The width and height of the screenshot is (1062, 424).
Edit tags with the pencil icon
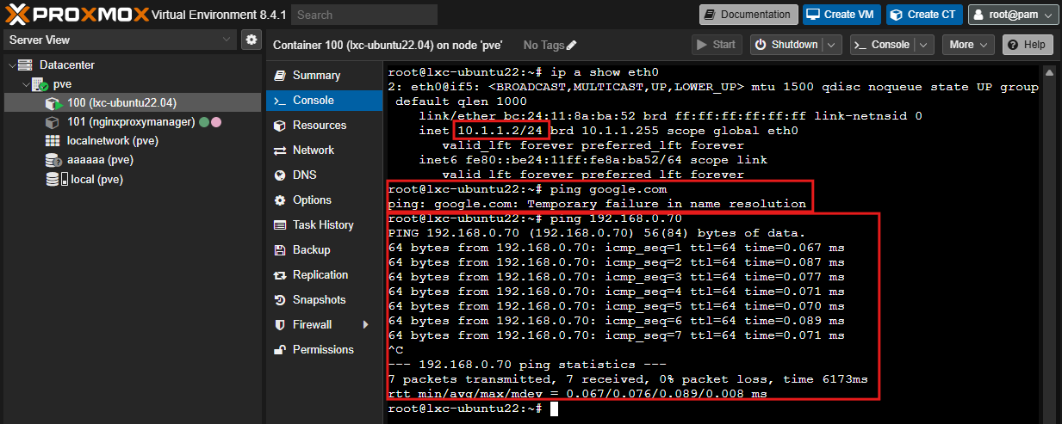point(572,45)
